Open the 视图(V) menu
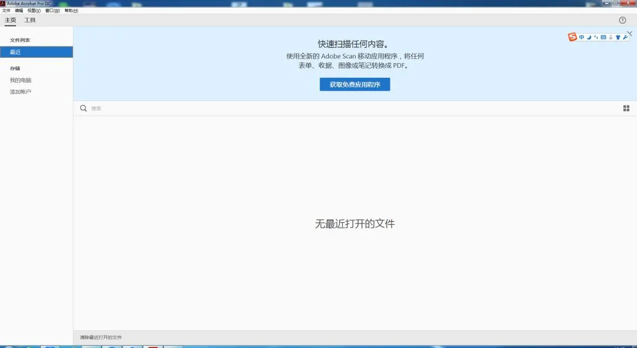The width and height of the screenshot is (637, 348). pos(34,11)
